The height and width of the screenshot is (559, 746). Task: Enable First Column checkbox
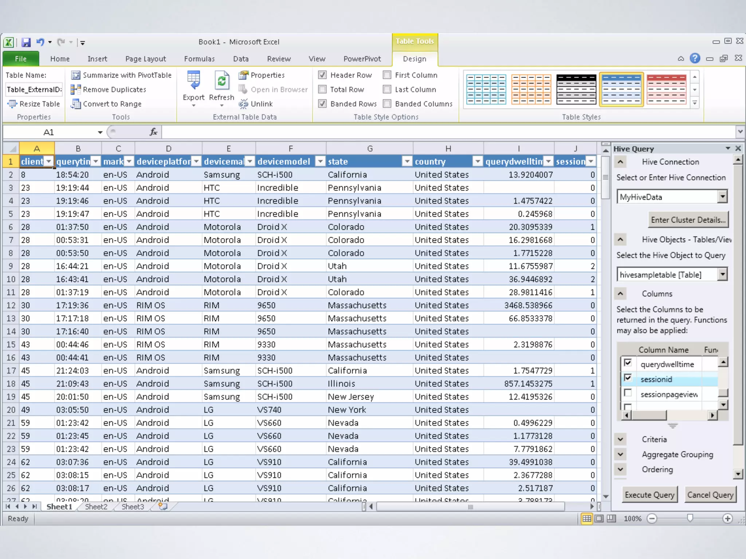387,75
